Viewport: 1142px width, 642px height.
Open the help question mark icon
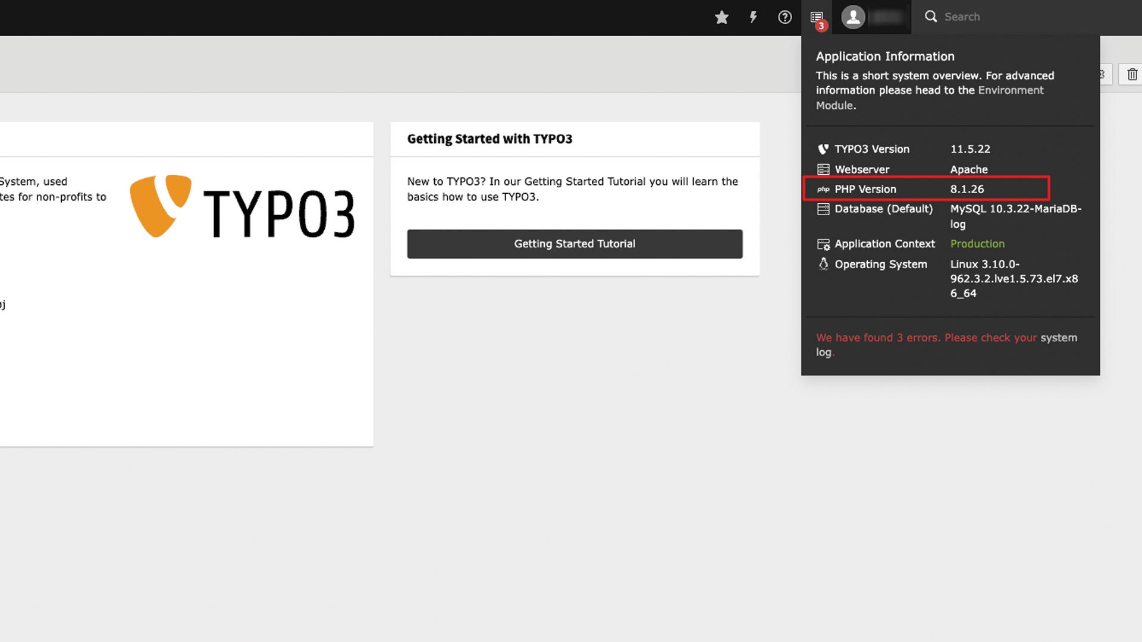pos(785,17)
